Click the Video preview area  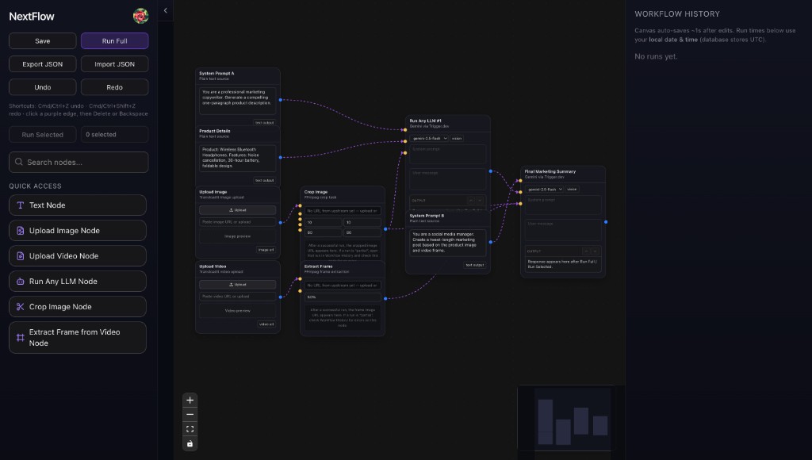tap(238, 311)
